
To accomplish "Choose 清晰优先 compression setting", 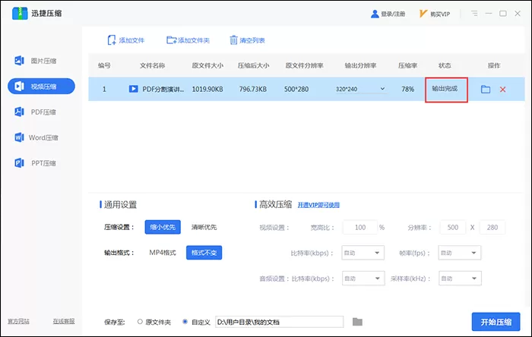I will [204, 227].
